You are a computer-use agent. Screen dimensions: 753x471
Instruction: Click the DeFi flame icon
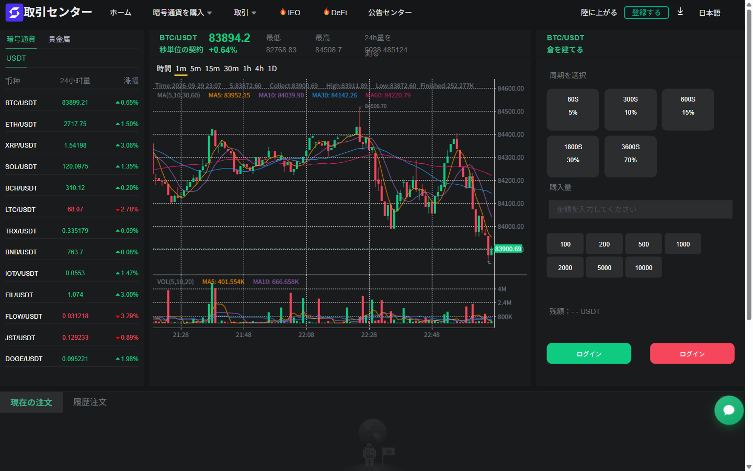(326, 12)
